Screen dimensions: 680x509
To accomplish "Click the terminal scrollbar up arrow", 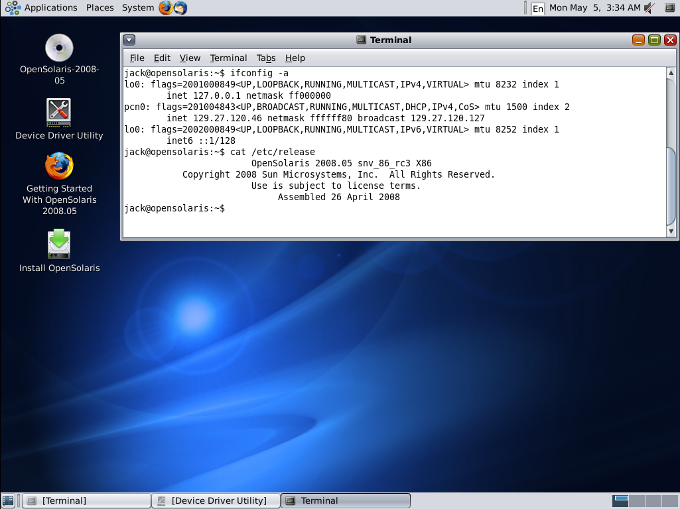I will [671, 73].
